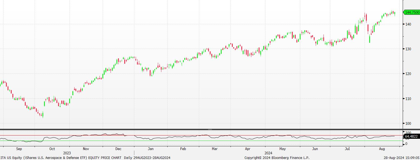The width and height of the screenshot is (420, 160).
Task: Click the Apr month label
Action: (248, 149)
